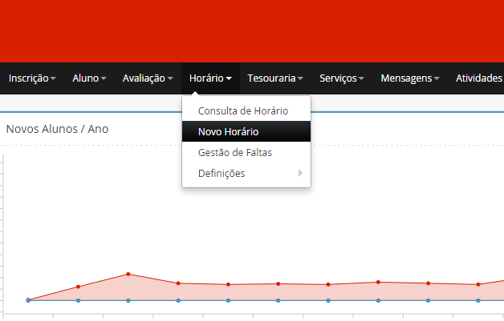Click the red header banner

252,30
